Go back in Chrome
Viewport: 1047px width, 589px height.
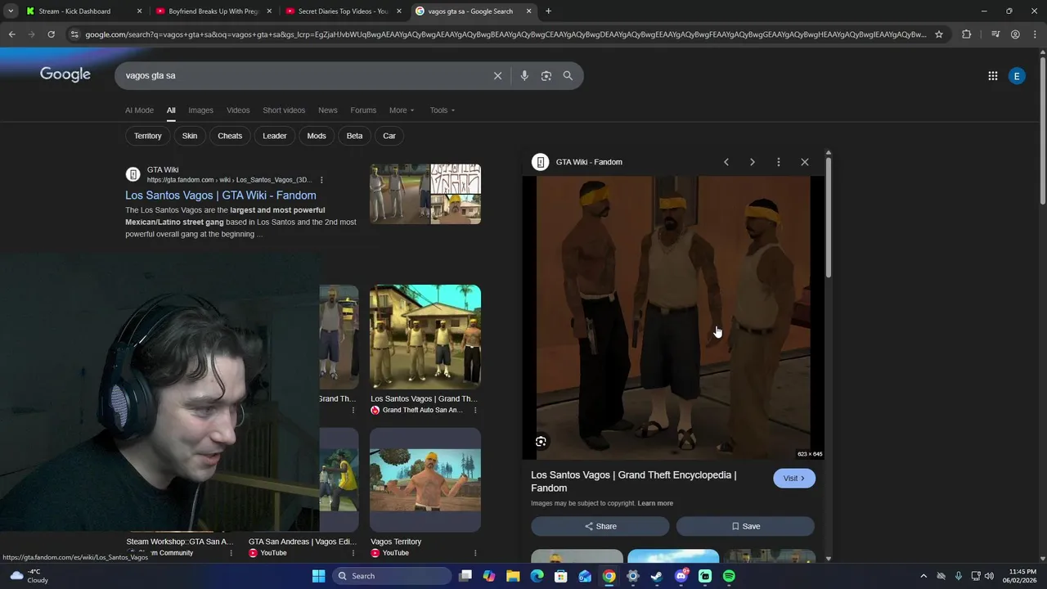click(11, 34)
